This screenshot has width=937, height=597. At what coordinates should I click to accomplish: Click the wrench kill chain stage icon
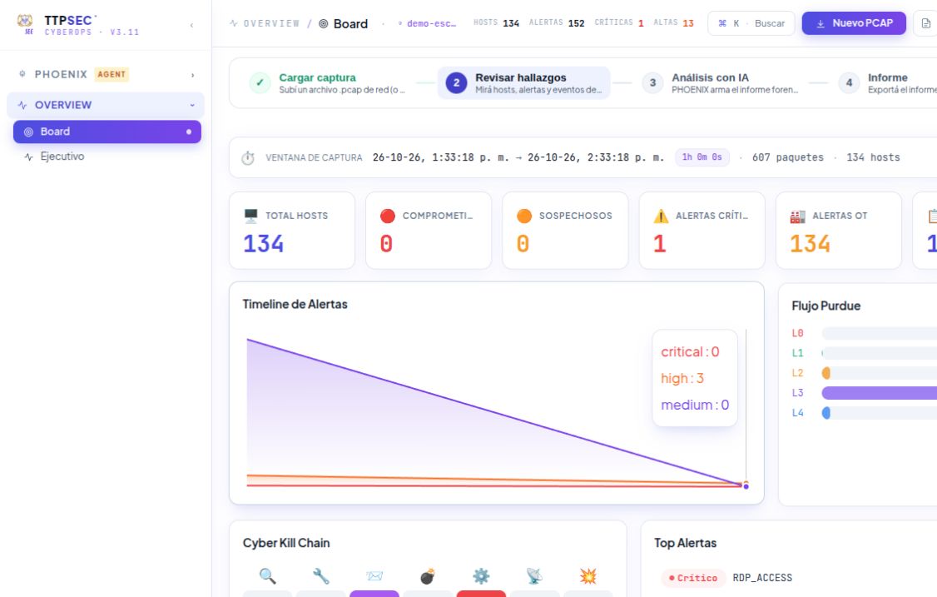coord(321,576)
